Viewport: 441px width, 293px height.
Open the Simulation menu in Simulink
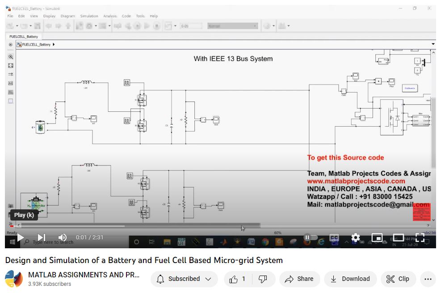[x=89, y=16]
